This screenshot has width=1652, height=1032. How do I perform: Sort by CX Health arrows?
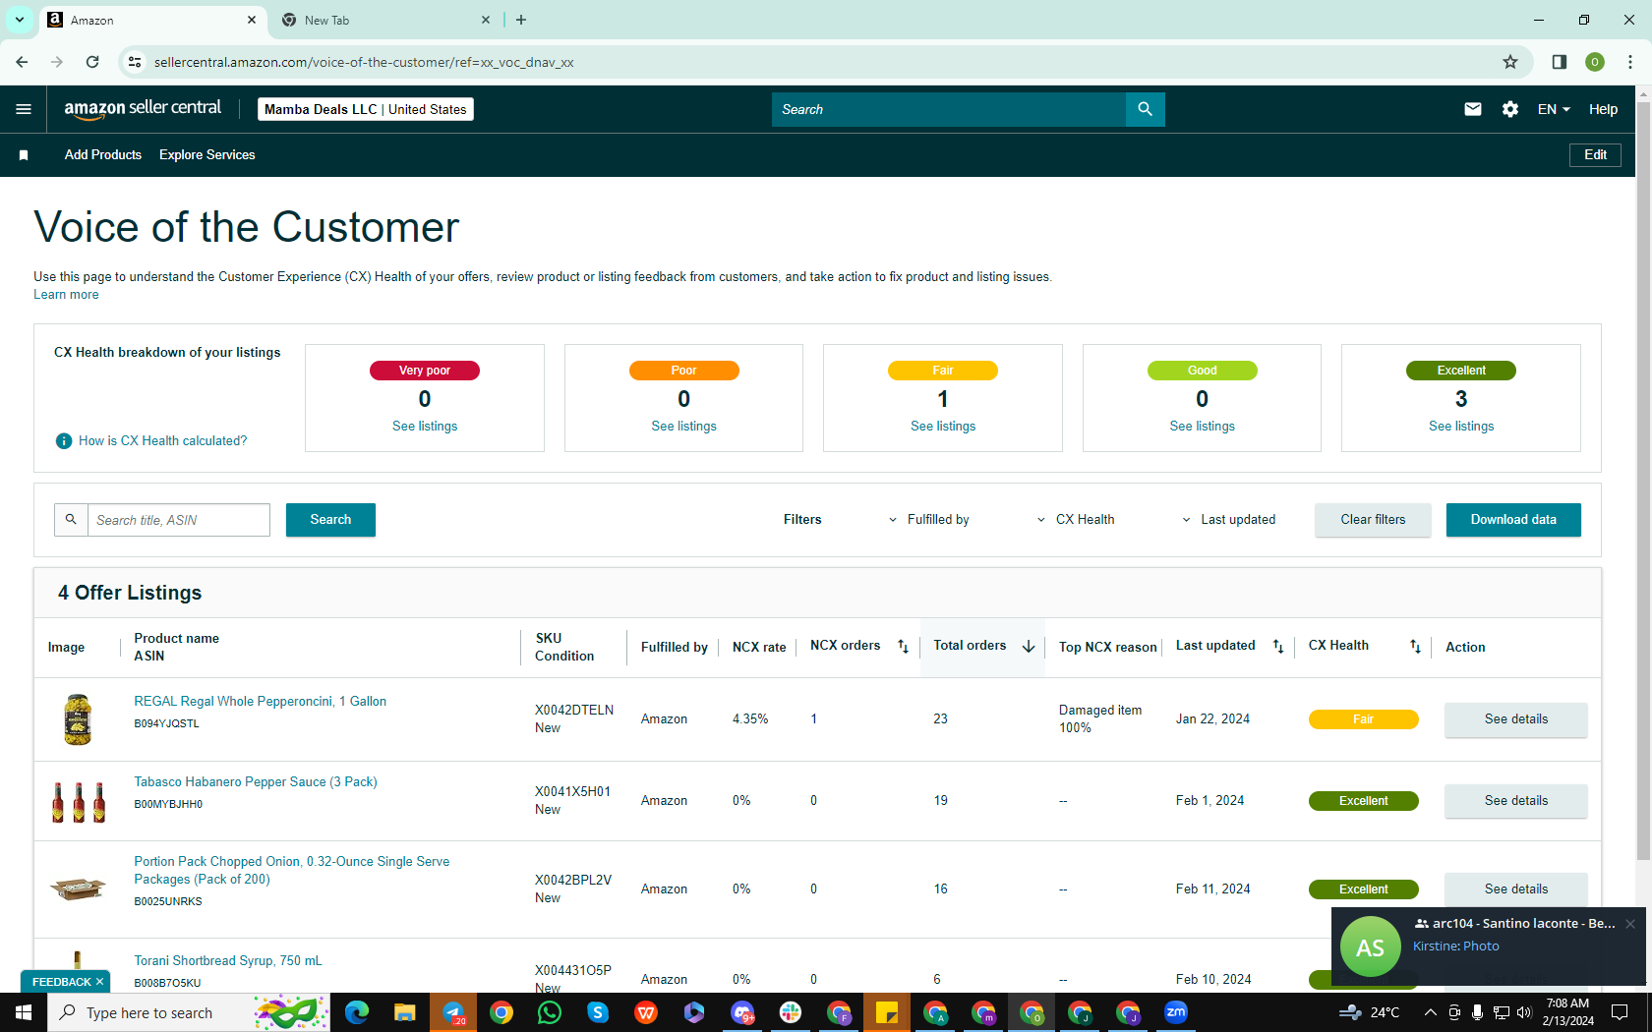click(1415, 646)
